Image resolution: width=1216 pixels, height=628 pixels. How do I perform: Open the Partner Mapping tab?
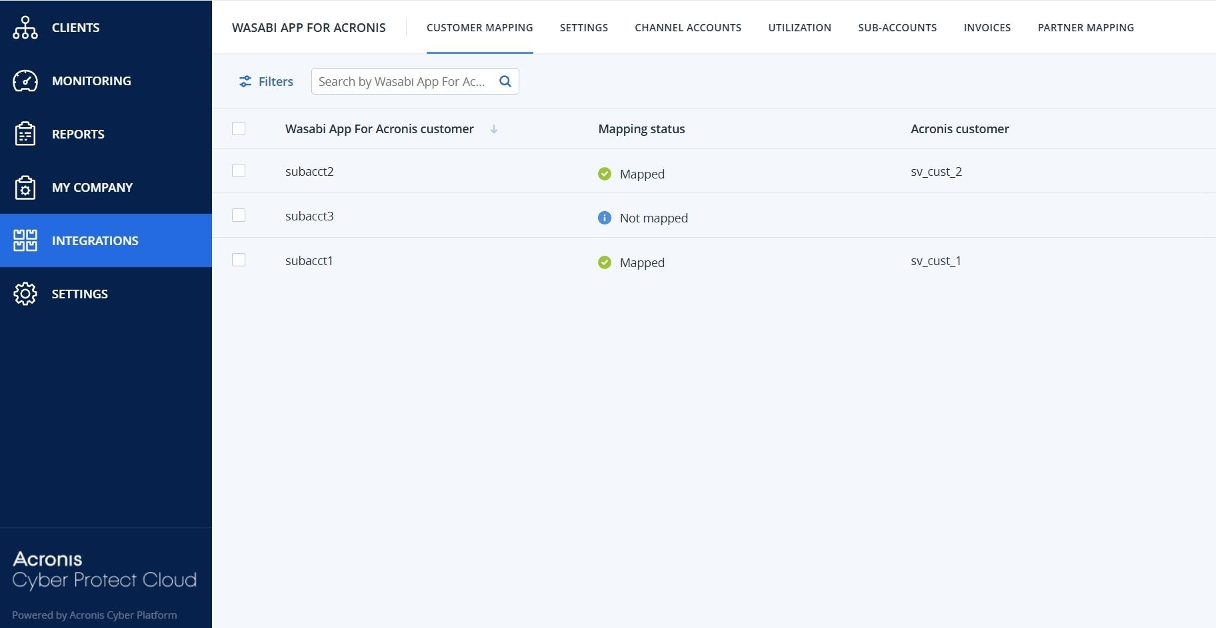[1086, 27]
